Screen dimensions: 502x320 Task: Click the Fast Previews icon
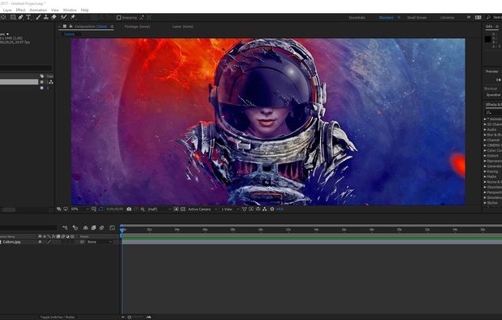pos(251,209)
